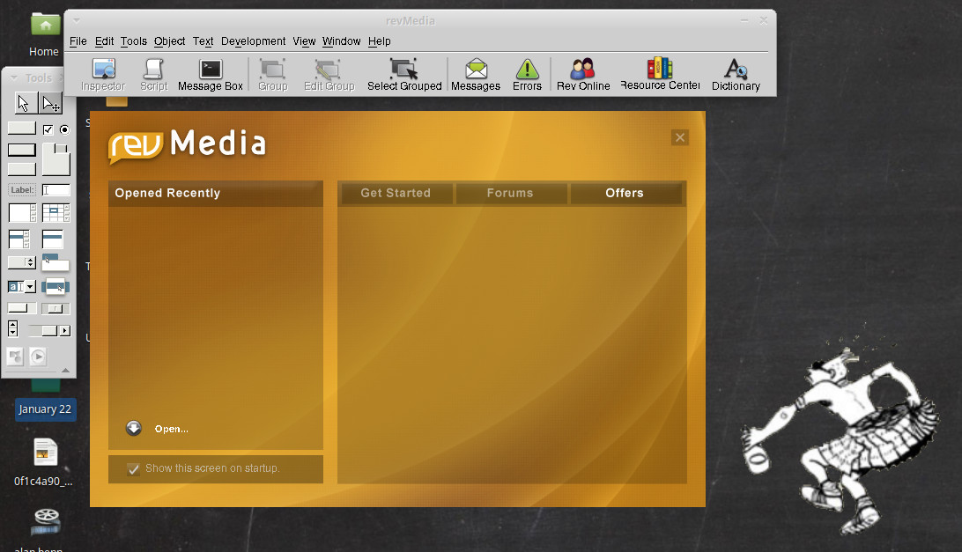This screenshot has height=552, width=962.
Task: Open the Inspector from the toolbar
Action: (x=104, y=74)
